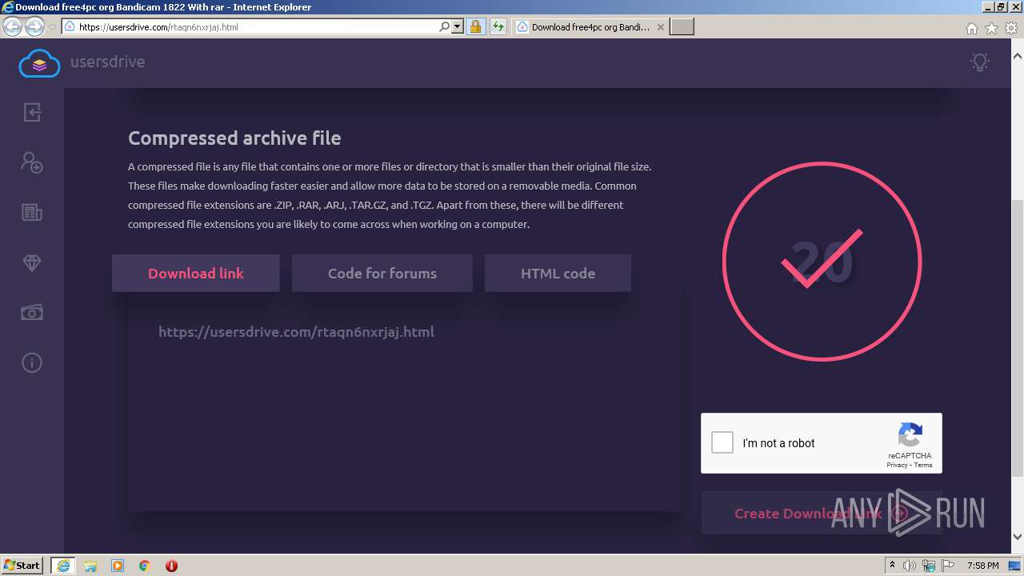
Task: Click the Compressed archive file heading
Action: pos(234,138)
